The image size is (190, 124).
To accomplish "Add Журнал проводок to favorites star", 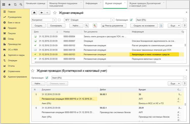I will pyautogui.click(x=33, y=71).
